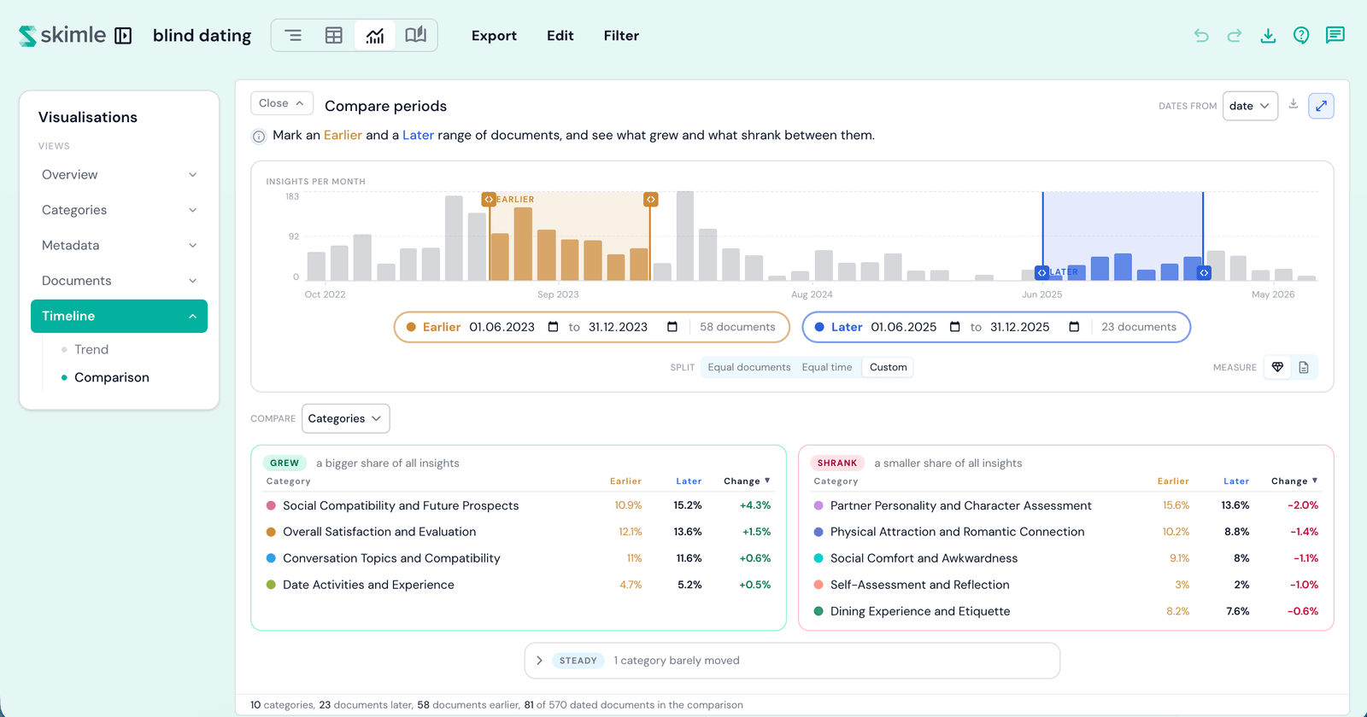Open the Filter menu
1367x717 pixels.
(x=621, y=36)
